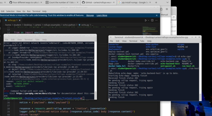Image resolution: width=212 pixels, height=116 pixels.
Task: Expand the browser tab list chevron
Action: (167, 2)
